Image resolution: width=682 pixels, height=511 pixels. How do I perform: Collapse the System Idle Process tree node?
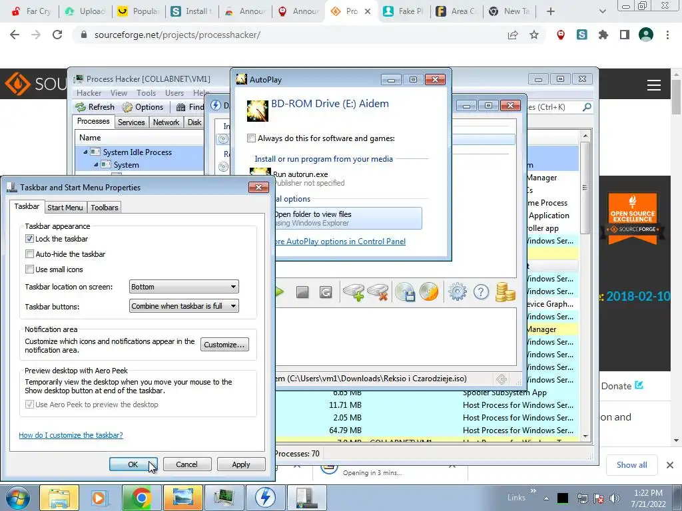(x=85, y=152)
